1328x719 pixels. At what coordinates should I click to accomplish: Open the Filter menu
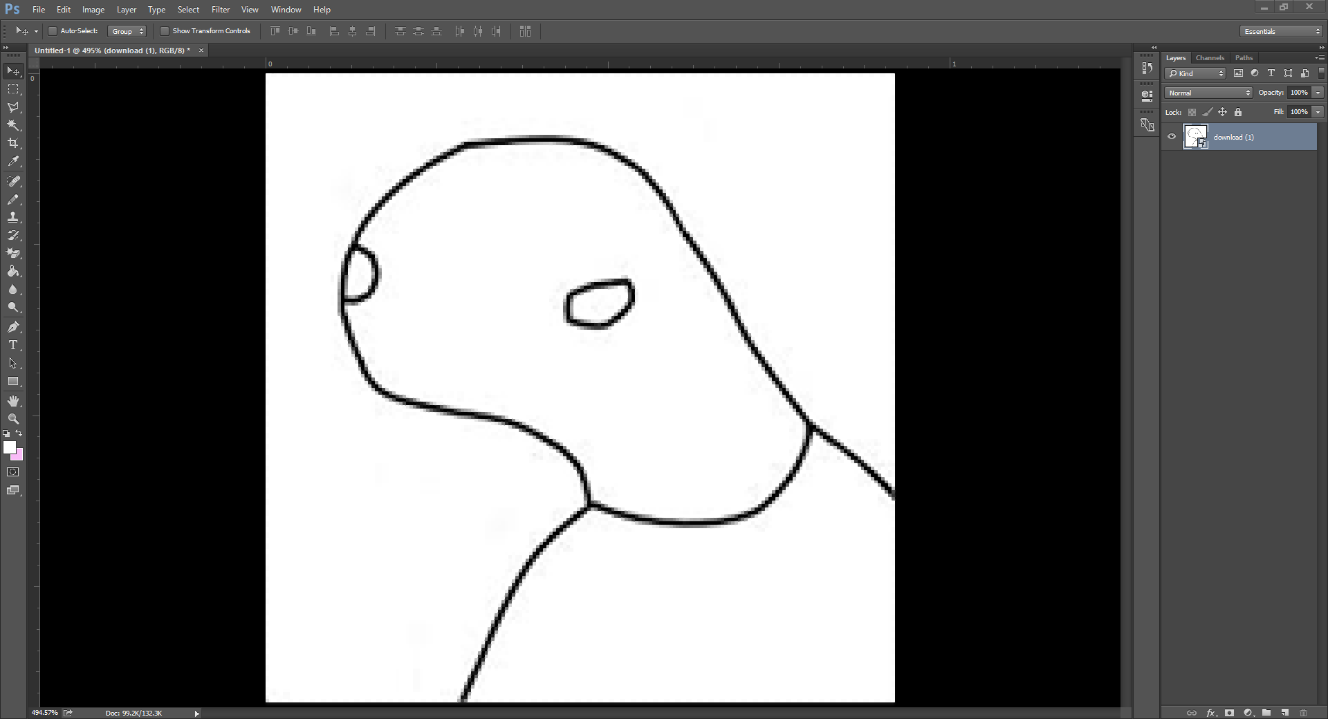click(221, 10)
